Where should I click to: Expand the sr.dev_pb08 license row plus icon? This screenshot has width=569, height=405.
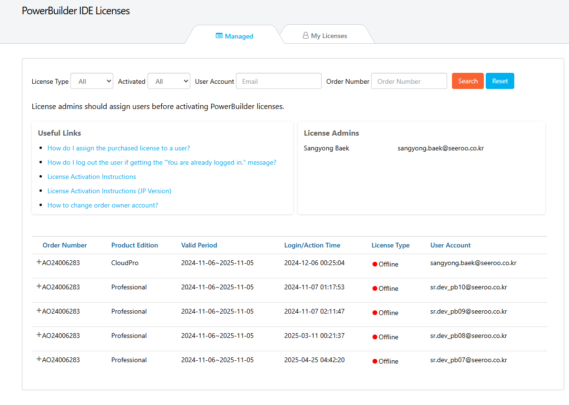(x=39, y=335)
